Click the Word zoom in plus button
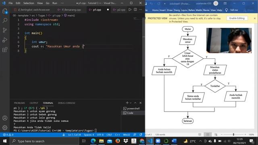 coord(245,135)
